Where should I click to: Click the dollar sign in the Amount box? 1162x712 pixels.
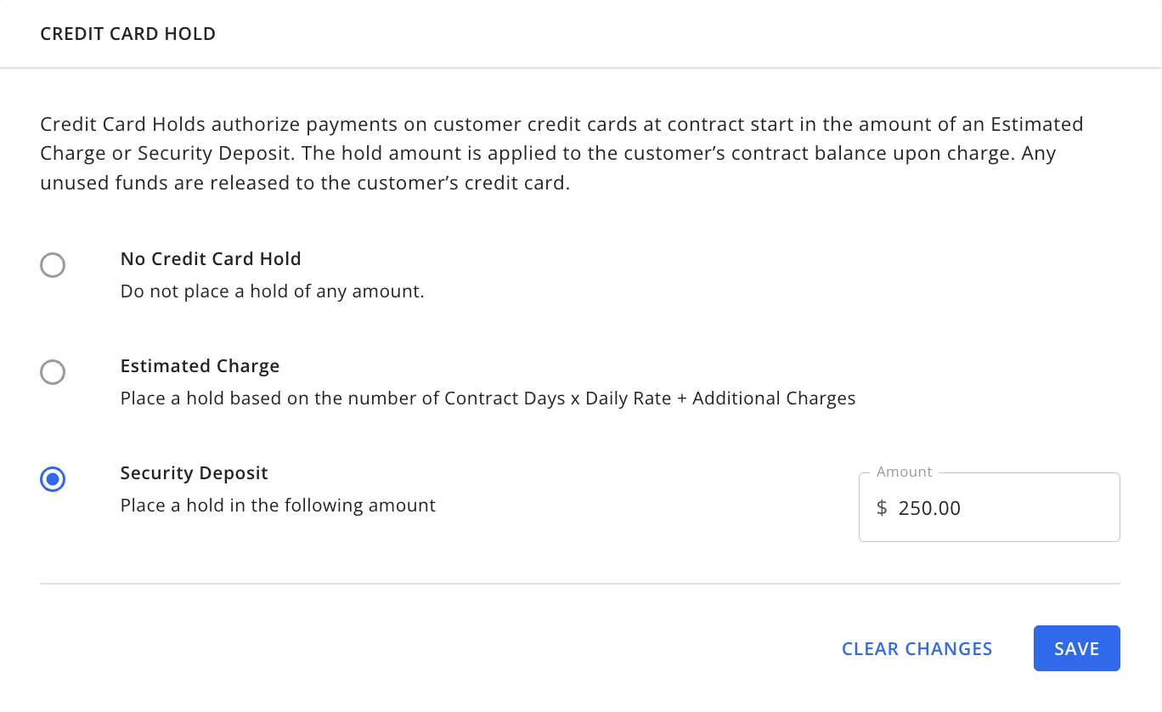click(x=882, y=507)
